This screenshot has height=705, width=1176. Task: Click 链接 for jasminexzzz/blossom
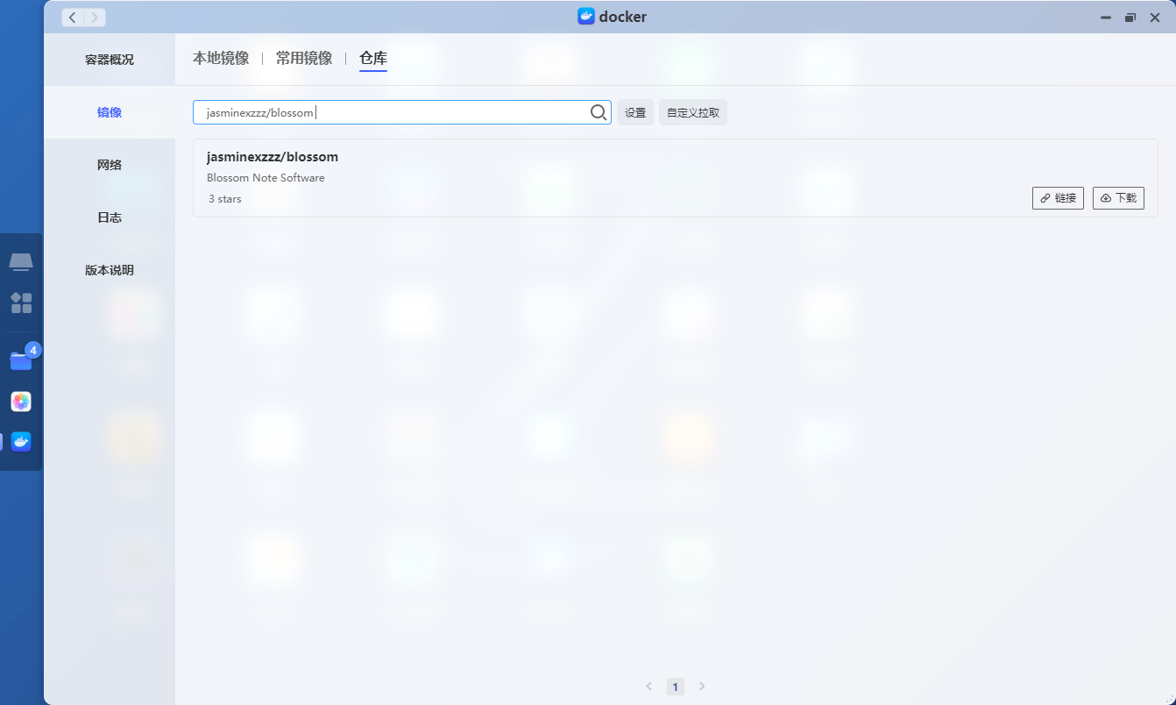[x=1058, y=198]
